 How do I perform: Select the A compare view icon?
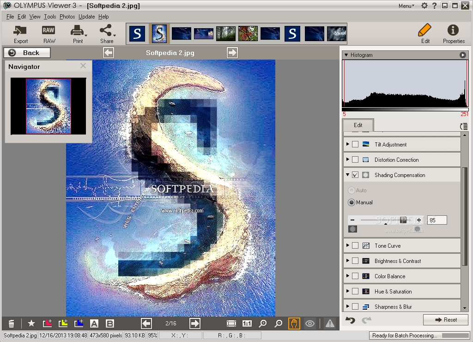pyautogui.click(x=94, y=324)
